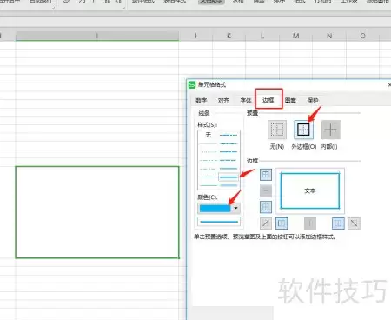Apply the inside vertical border button
This screenshot has width=391, height=320.
tap(310, 223)
